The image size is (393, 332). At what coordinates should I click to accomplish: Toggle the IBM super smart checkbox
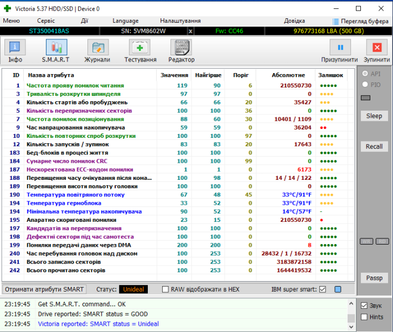[x=323, y=289]
